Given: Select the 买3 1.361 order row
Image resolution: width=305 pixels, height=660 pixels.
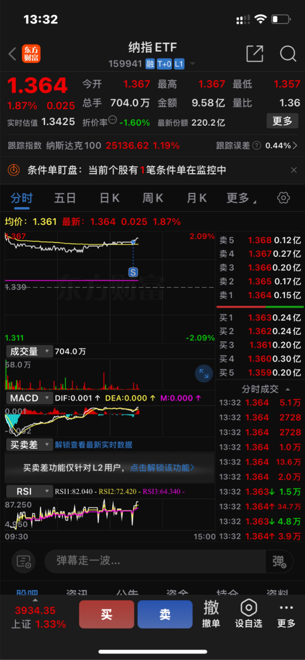Looking at the screenshot, I should point(260,345).
